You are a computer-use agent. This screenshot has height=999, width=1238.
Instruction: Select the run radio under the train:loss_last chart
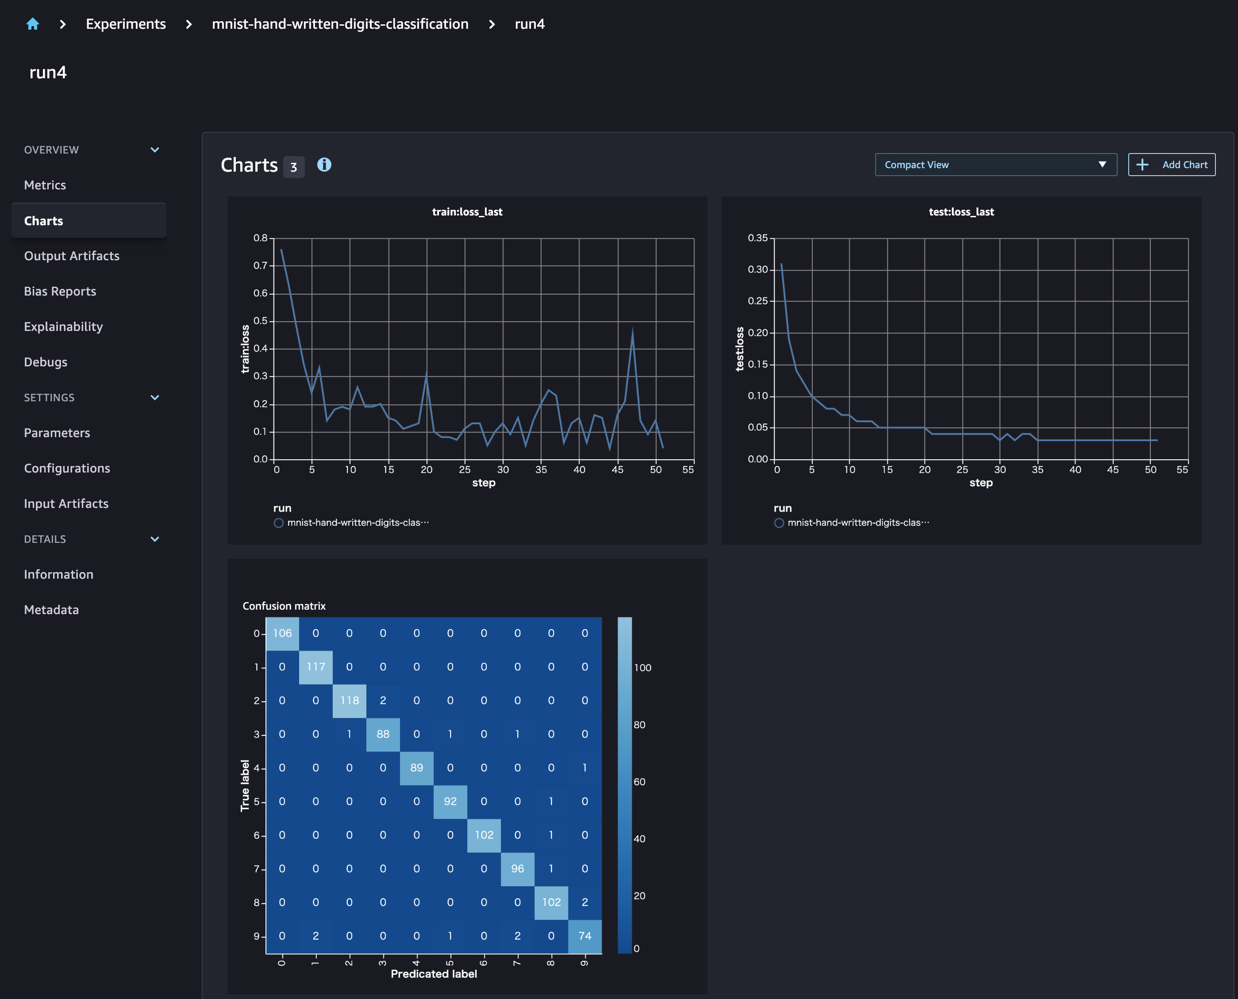pyautogui.click(x=279, y=523)
